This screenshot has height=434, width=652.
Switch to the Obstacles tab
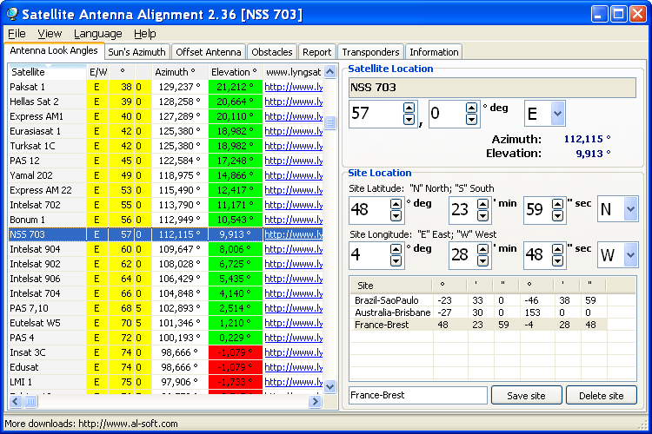pyautogui.click(x=272, y=52)
